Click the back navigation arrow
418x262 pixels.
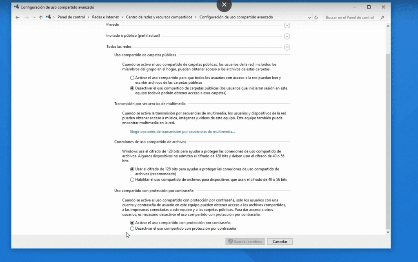[17, 17]
